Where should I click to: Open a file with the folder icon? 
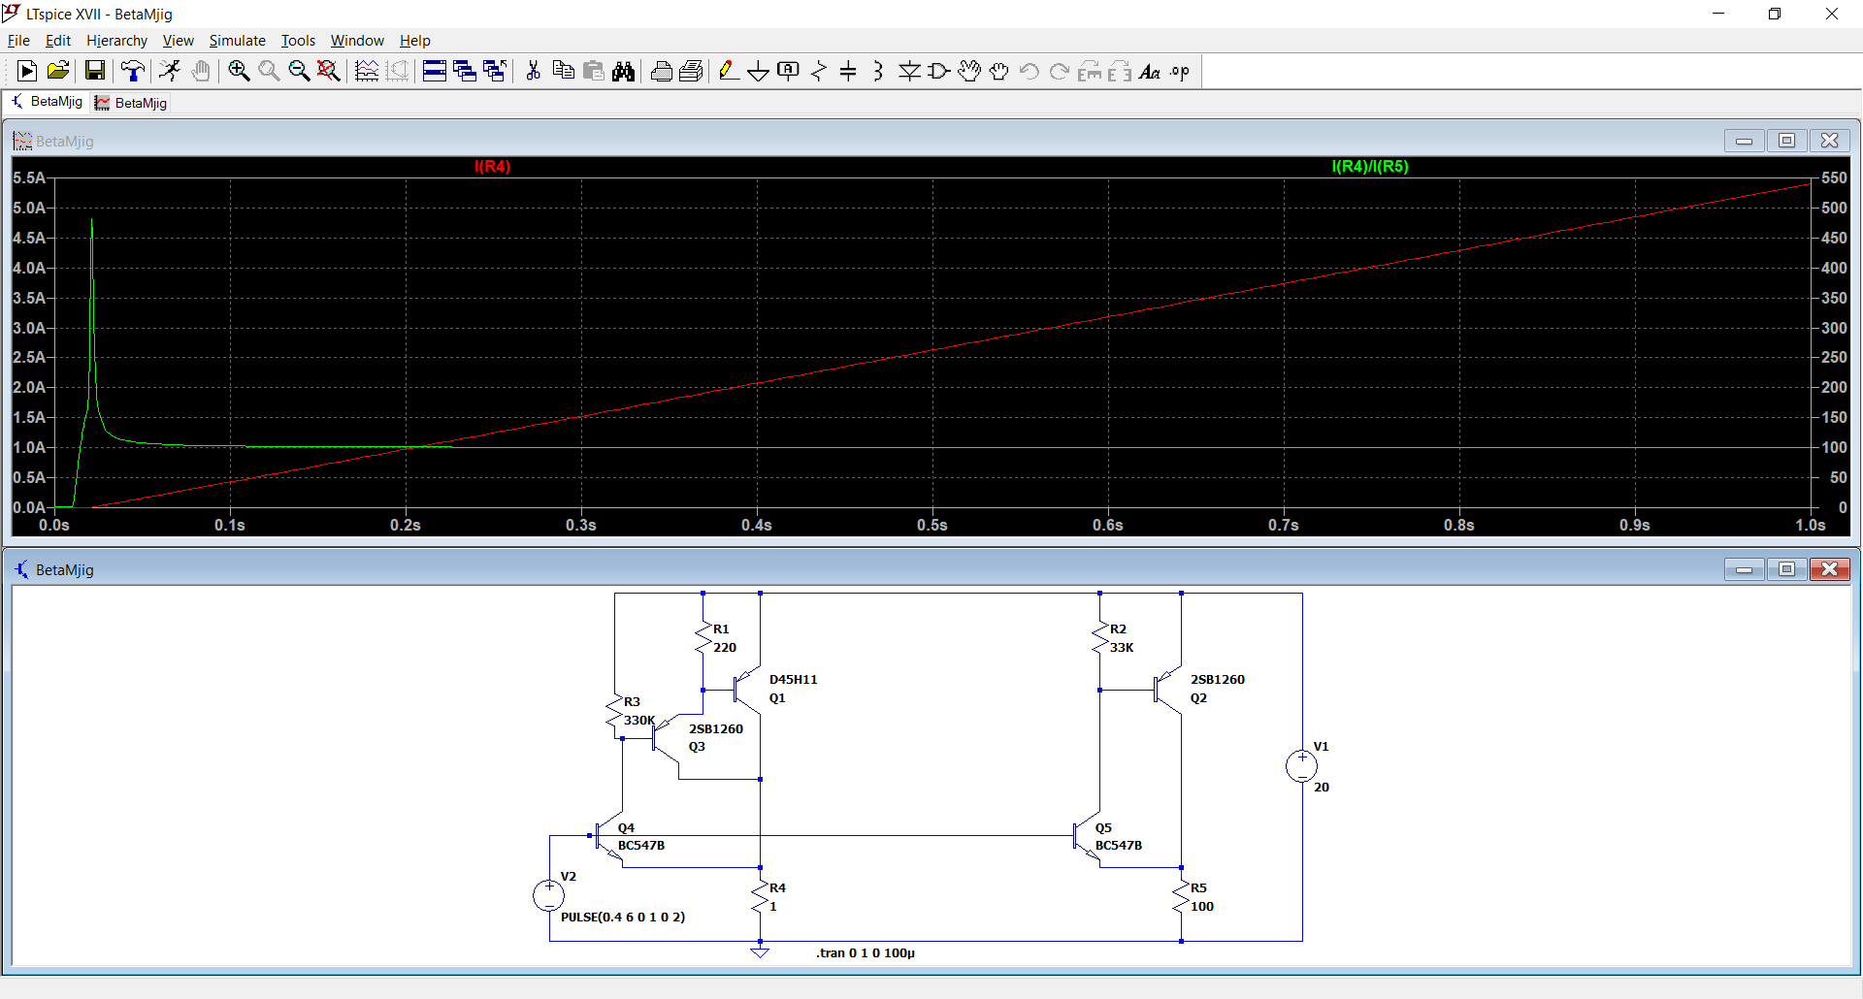coord(58,71)
